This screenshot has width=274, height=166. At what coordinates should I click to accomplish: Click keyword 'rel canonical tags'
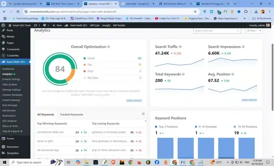[x=48, y=150]
